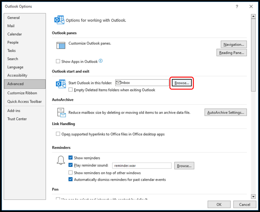Click the Outlook start and exit envelope icon
Viewport: 260px width, 212px height.
tap(60, 84)
